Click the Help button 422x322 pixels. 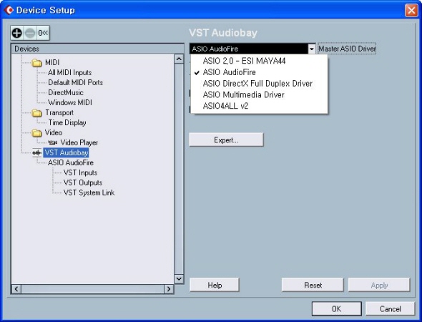(x=215, y=285)
